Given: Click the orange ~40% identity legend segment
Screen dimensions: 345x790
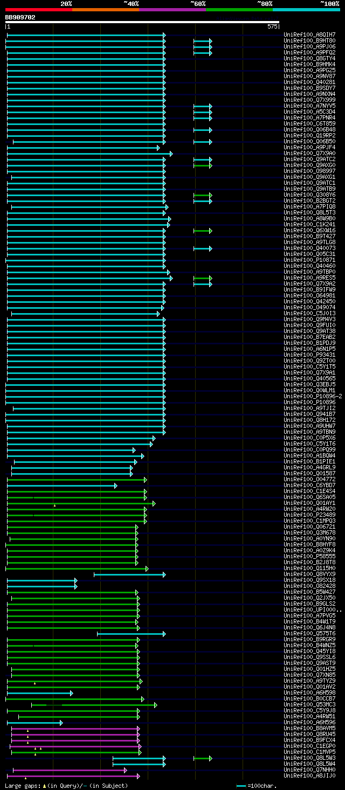Looking at the screenshot, I should pyautogui.click(x=105, y=10).
